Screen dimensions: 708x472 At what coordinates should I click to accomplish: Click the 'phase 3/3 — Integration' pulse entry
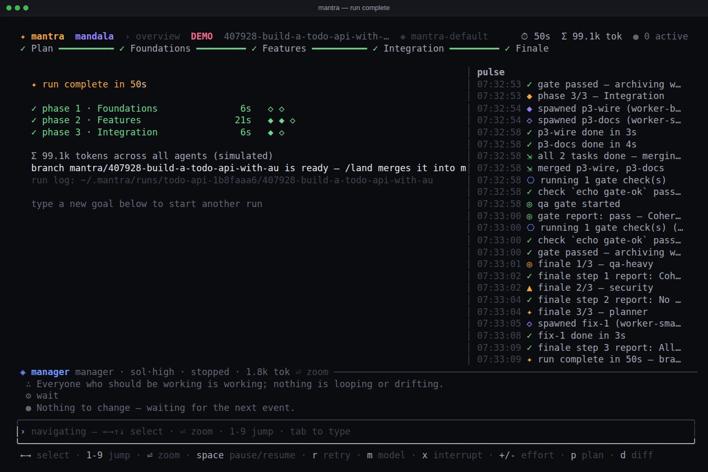[571, 96]
